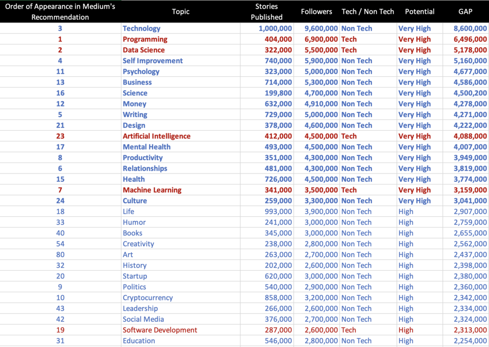Viewport: 489px width, 347px height.
Task: Select the Artificial Intelligence topic cell
Action: [x=157, y=136]
